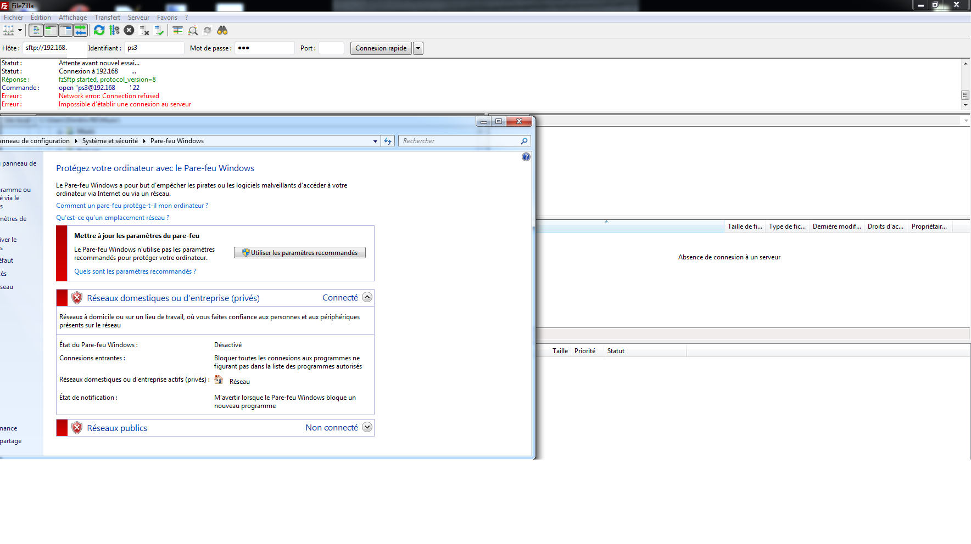
Task: Cancel the current operation
Action: (x=129, y=30)
